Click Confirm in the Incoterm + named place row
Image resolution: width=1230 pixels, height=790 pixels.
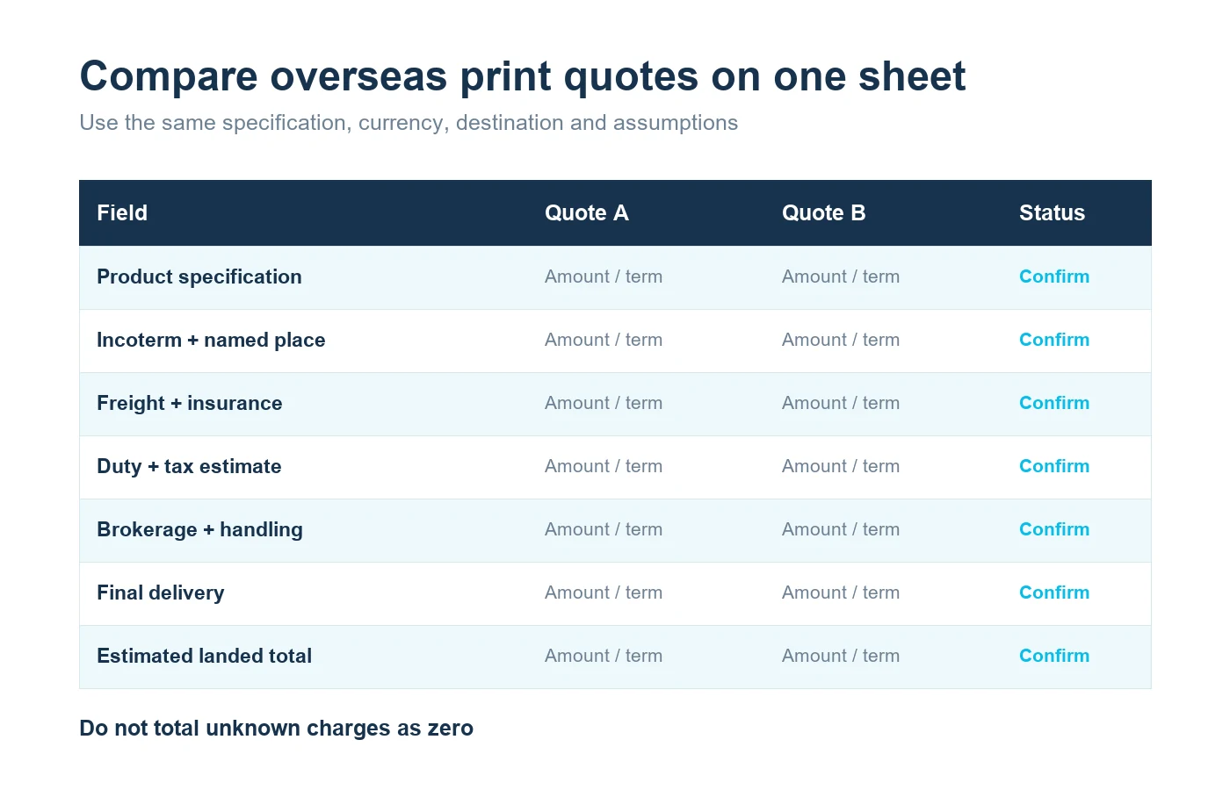[1053, 340]
